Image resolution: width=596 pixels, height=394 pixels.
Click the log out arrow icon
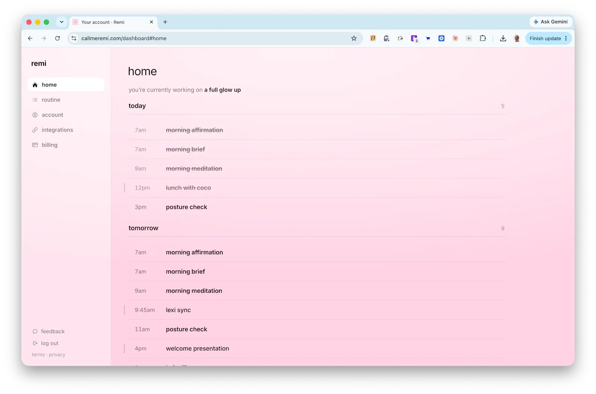pyautogui.click(x=35, y=343)
